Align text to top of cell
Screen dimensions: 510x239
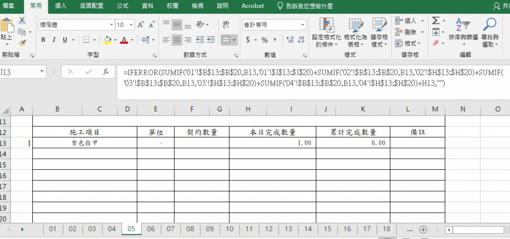[x=166, y=24]
